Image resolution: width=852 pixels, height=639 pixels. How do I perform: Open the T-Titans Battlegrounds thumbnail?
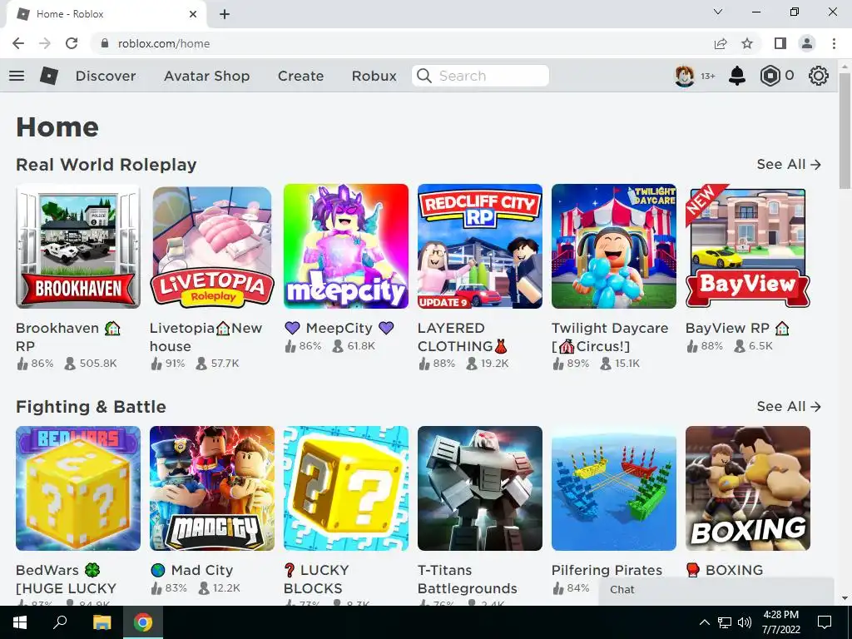tap(480, 488)
